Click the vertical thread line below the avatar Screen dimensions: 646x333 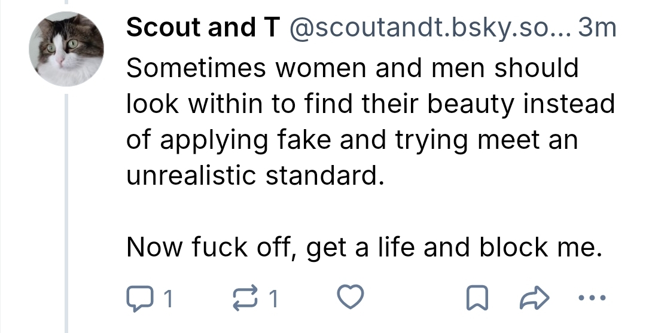pos(66,209)
